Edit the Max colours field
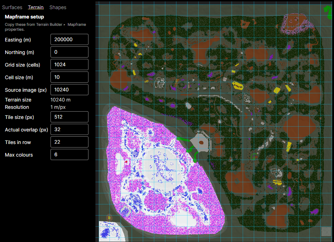The width and height of the screenshot is (334, 242). [69, 154]
